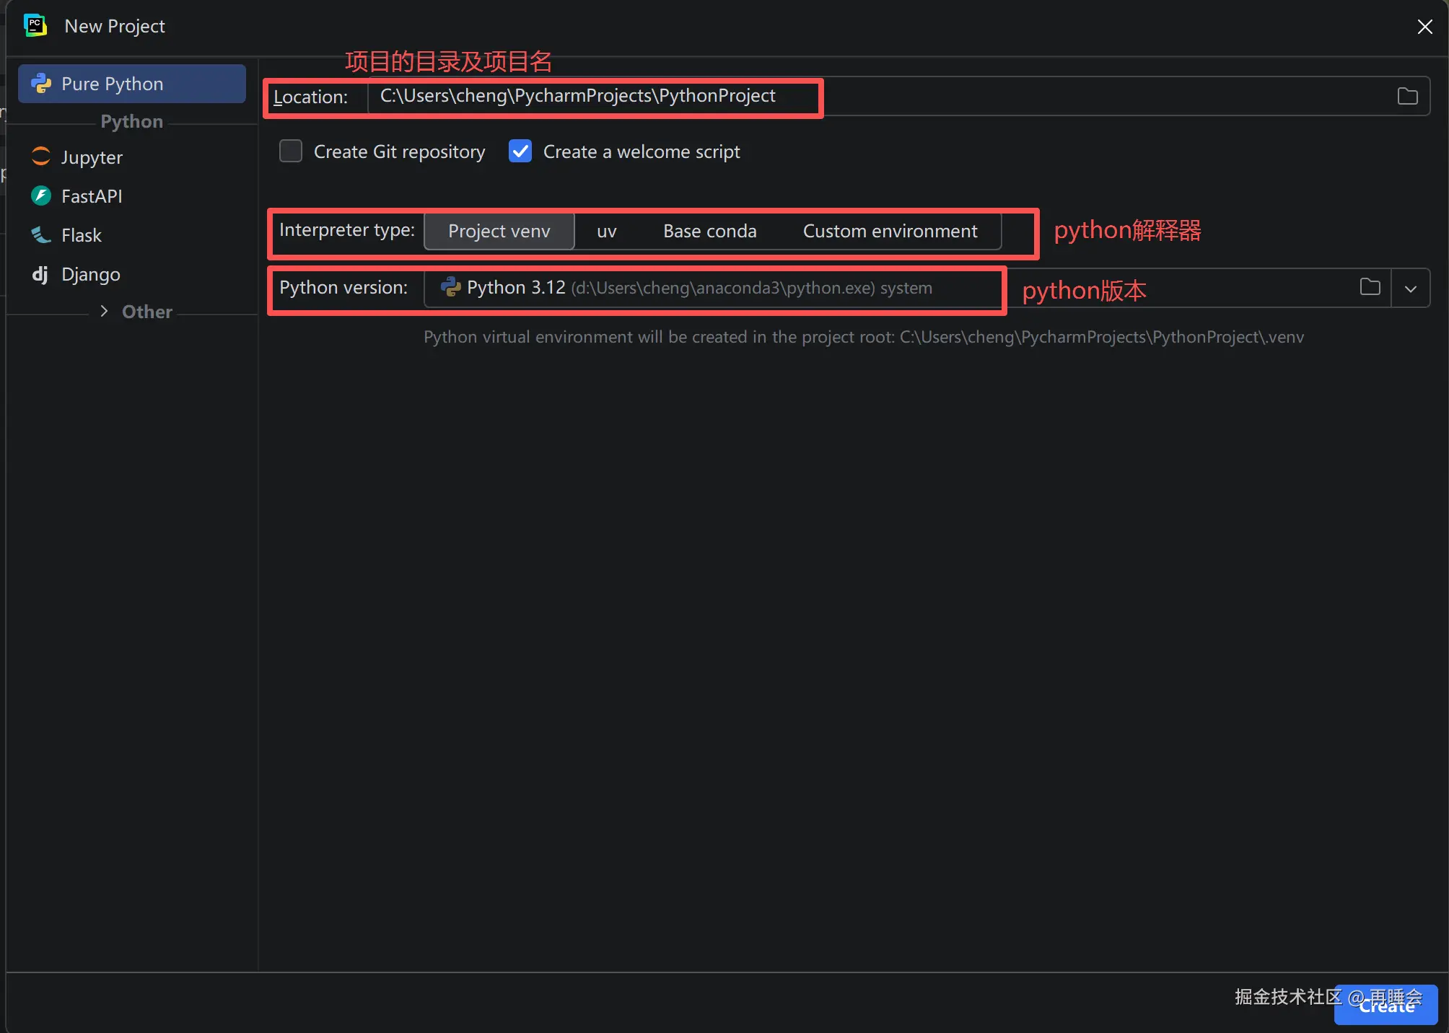Screen dimensions: 1449x1033
Task: Switch interpreter type to uv
Action: point(606,231)
